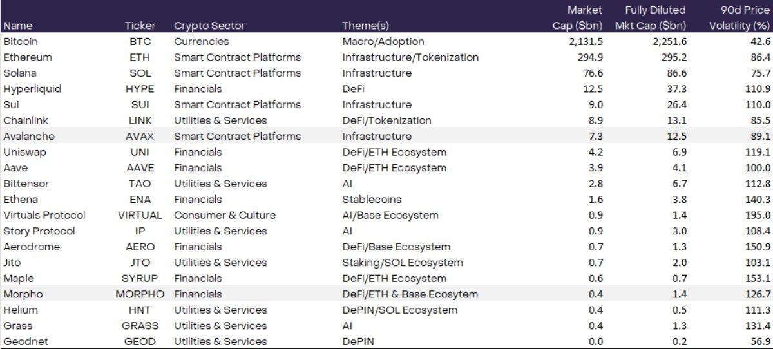Click the Name column header
The width and height of the screenshot is (773, 349).
(17, 26)
